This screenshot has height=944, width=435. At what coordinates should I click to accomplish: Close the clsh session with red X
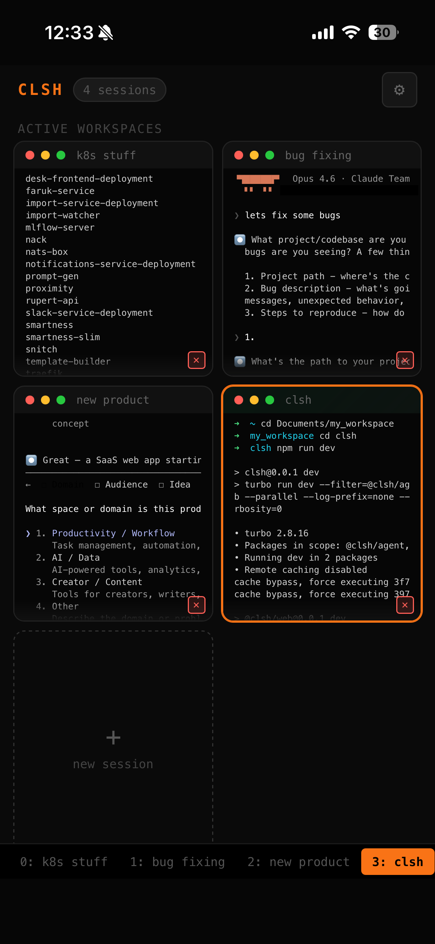405,605
